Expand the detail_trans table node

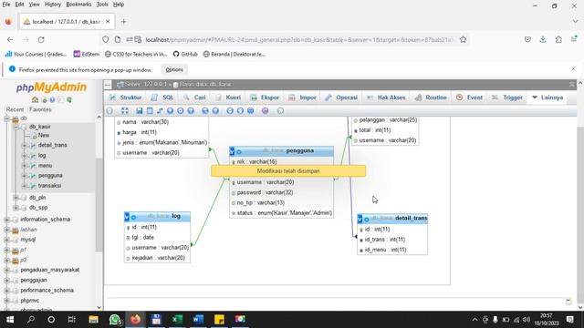(25, 146)
